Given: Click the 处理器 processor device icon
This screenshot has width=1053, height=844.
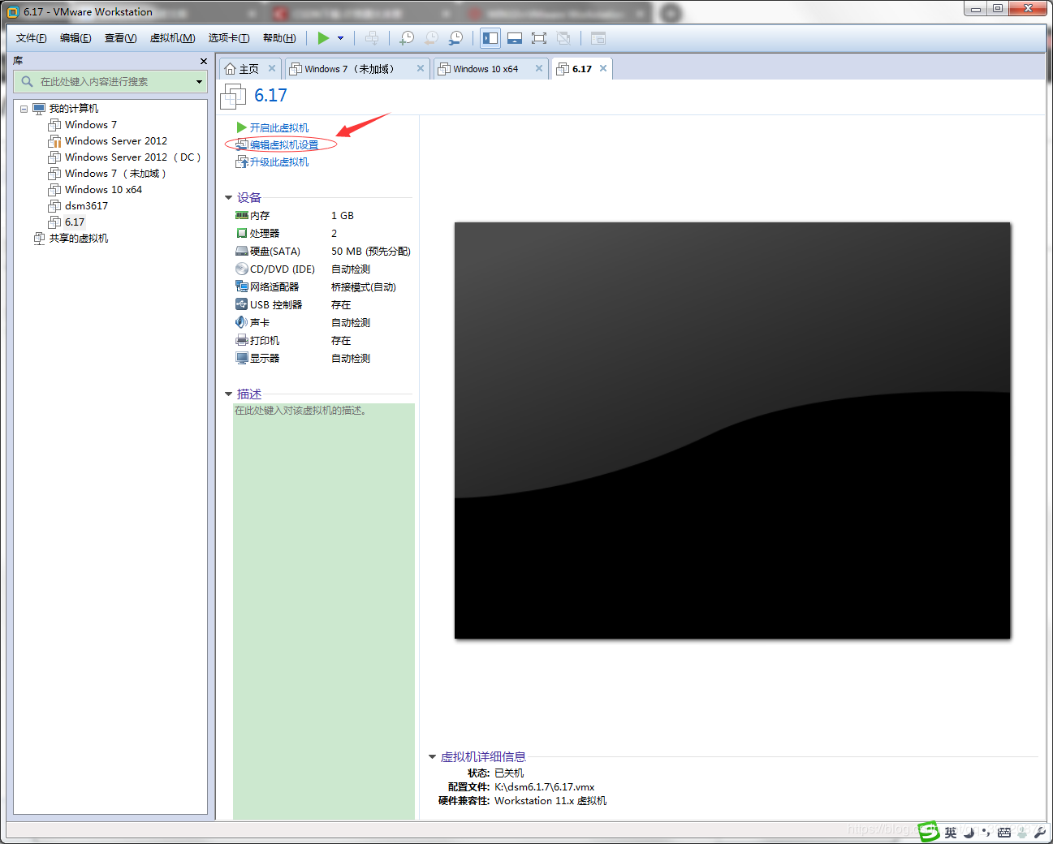Looking at the screenshot, I should click(x=241, y=234).
